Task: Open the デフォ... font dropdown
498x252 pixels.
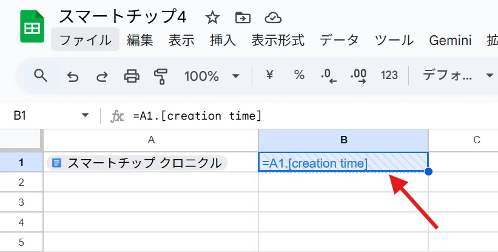Action: point(457,76)
